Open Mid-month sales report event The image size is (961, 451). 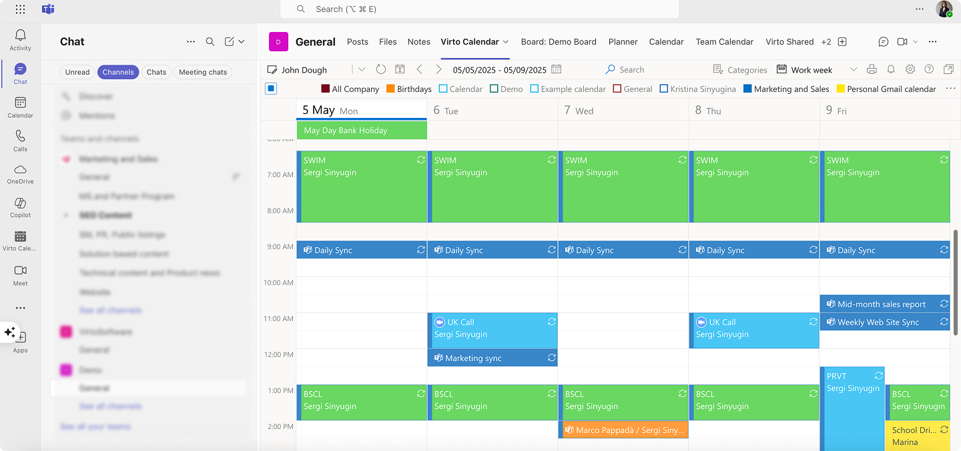[885, 304]
